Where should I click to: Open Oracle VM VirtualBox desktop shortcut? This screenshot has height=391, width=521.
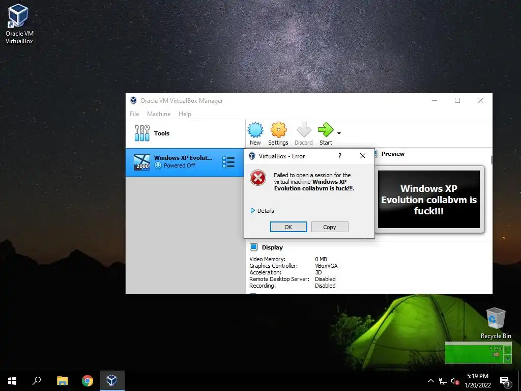[19, 24]
